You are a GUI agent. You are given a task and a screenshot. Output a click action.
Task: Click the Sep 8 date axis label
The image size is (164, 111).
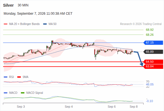pos(134,107)
